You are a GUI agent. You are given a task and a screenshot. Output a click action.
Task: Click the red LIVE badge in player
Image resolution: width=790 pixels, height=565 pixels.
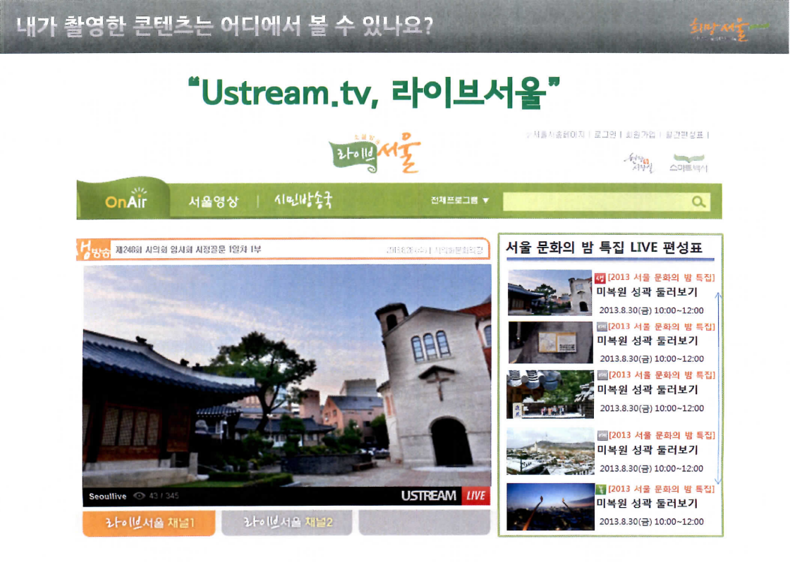point(475,496)
